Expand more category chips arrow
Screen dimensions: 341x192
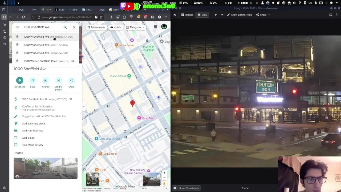click(144, 27)
